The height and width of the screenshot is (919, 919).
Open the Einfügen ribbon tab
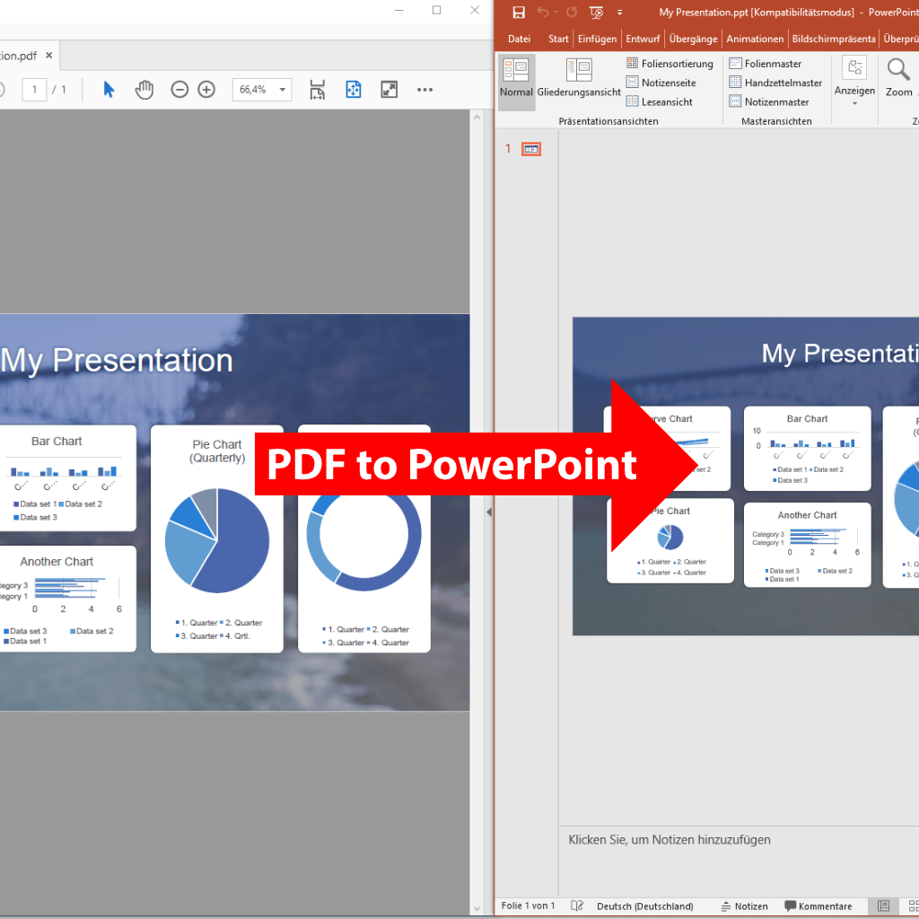coord(597,39)
